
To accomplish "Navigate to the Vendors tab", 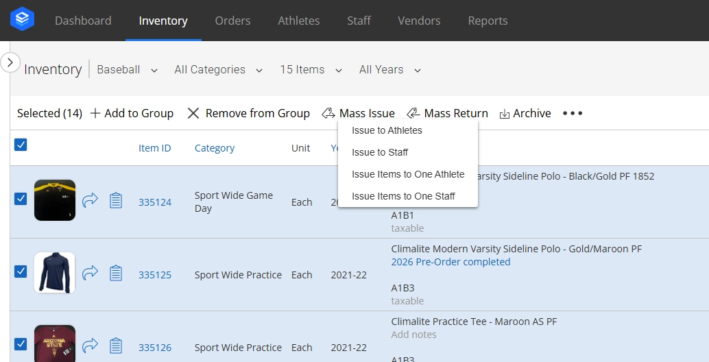I will [x=419, y=21].
